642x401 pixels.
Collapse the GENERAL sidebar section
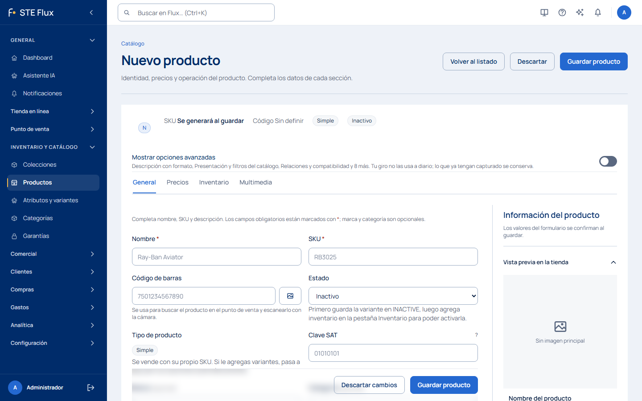click(53, 40)
